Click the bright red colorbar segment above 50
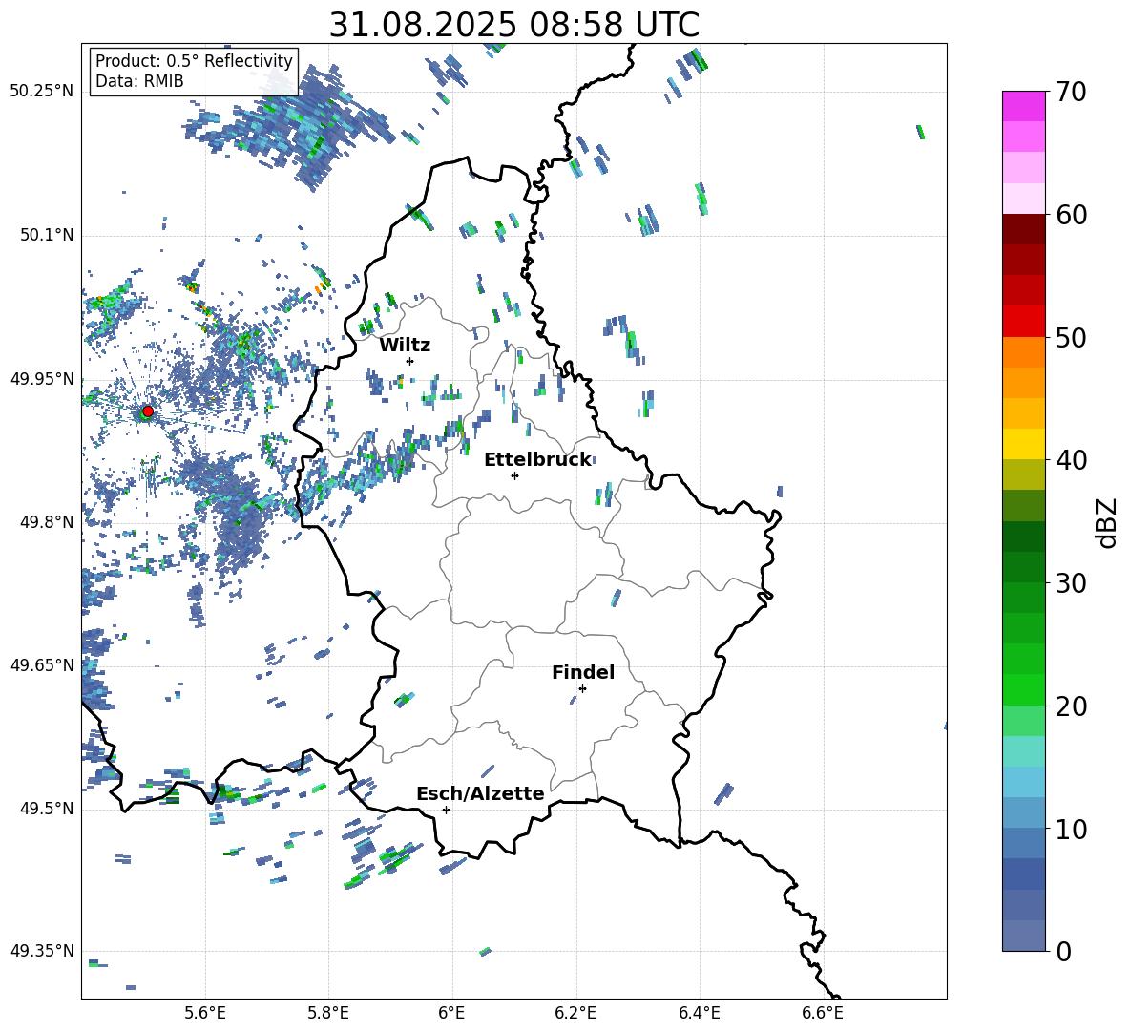1130x1032 pixels. 1023,322
